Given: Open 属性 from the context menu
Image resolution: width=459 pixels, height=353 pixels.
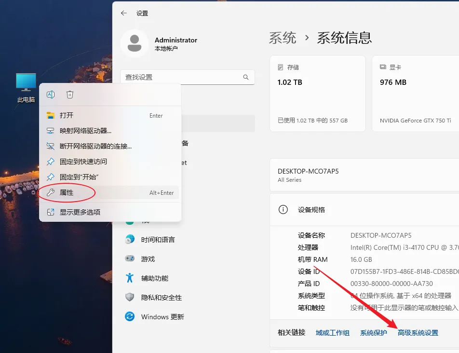Looking at the screenshot, I should coord(110,192).
